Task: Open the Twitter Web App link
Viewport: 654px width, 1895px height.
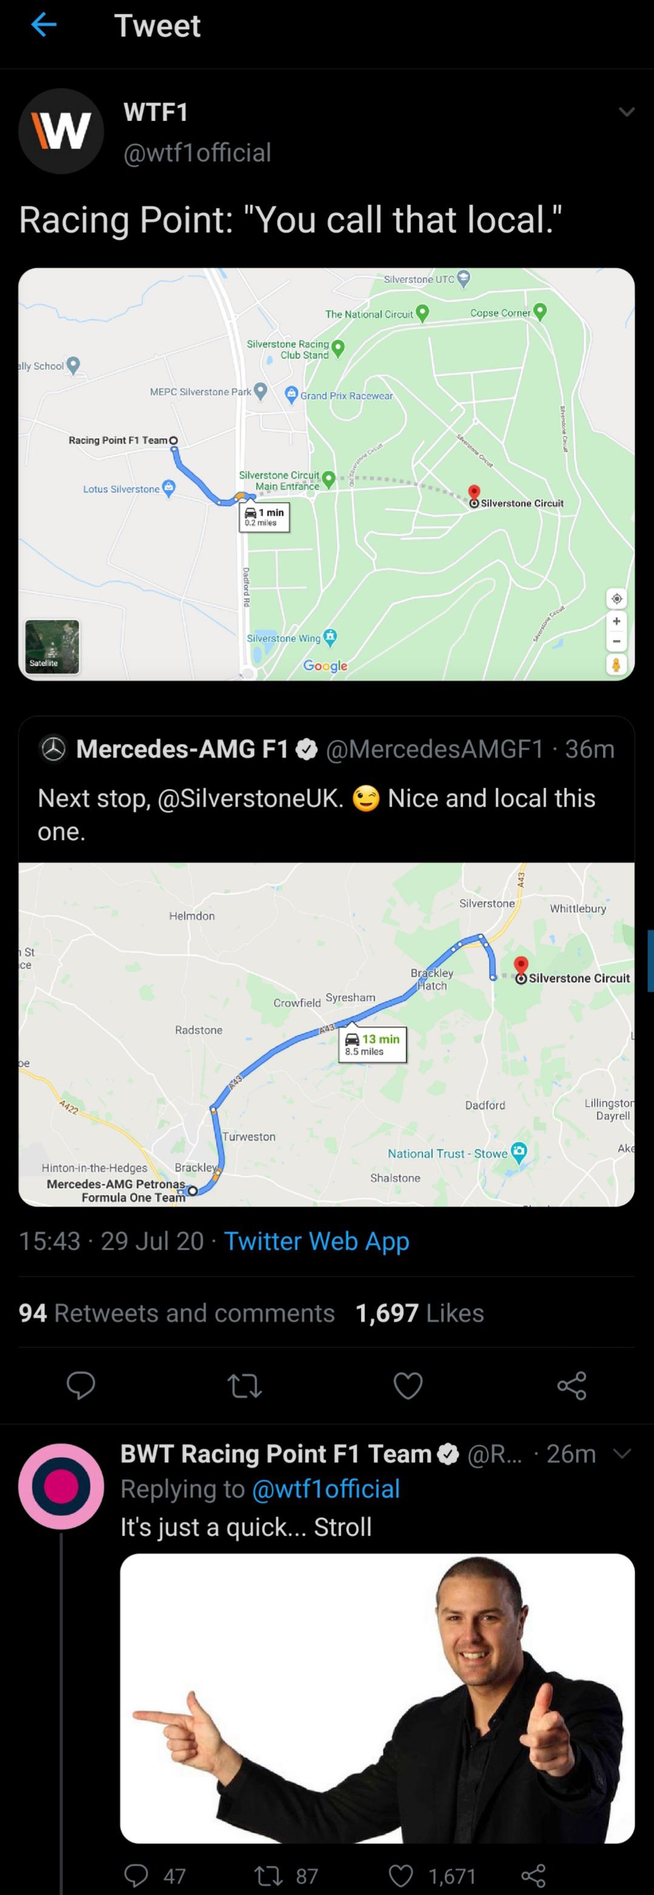Action: (316, 1241)
